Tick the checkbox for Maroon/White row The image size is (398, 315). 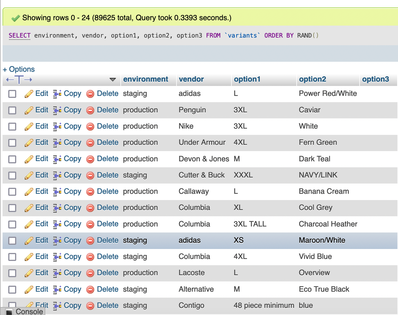click(x=12, y=240)
